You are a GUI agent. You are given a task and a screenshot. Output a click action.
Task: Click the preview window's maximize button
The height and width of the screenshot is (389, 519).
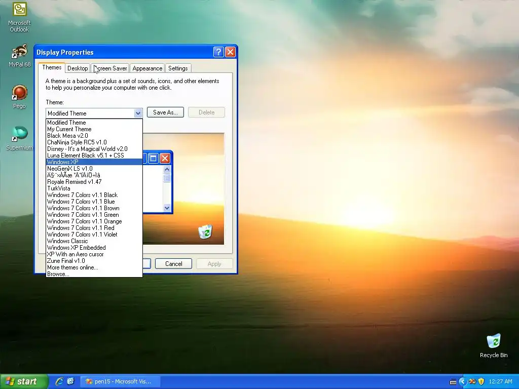click(x=153, y=158)
